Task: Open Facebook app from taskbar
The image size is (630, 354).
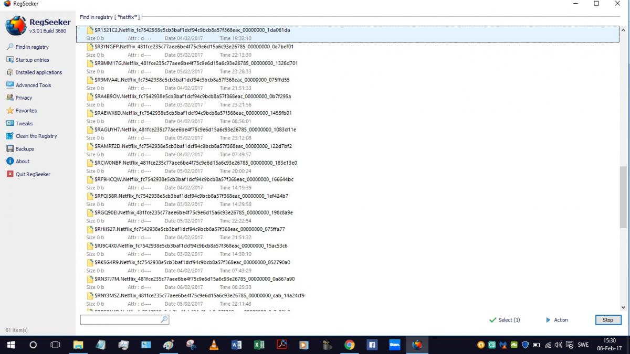Action: pyautogui.click(x=372, y=345)
